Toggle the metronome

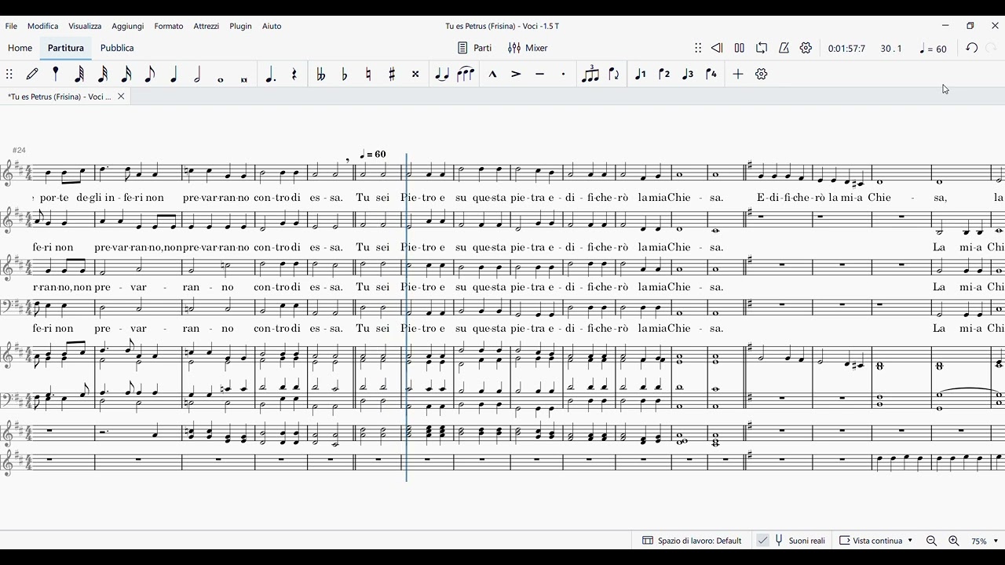click(784, 48)
